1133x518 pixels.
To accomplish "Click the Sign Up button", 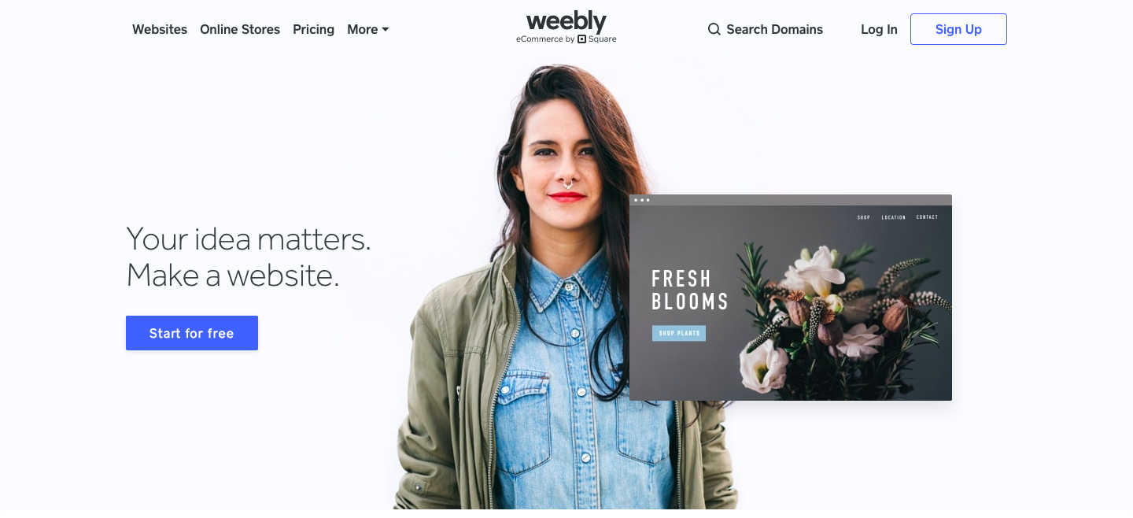I will 958,29.
